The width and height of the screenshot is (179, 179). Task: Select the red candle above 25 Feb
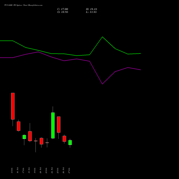59,125
